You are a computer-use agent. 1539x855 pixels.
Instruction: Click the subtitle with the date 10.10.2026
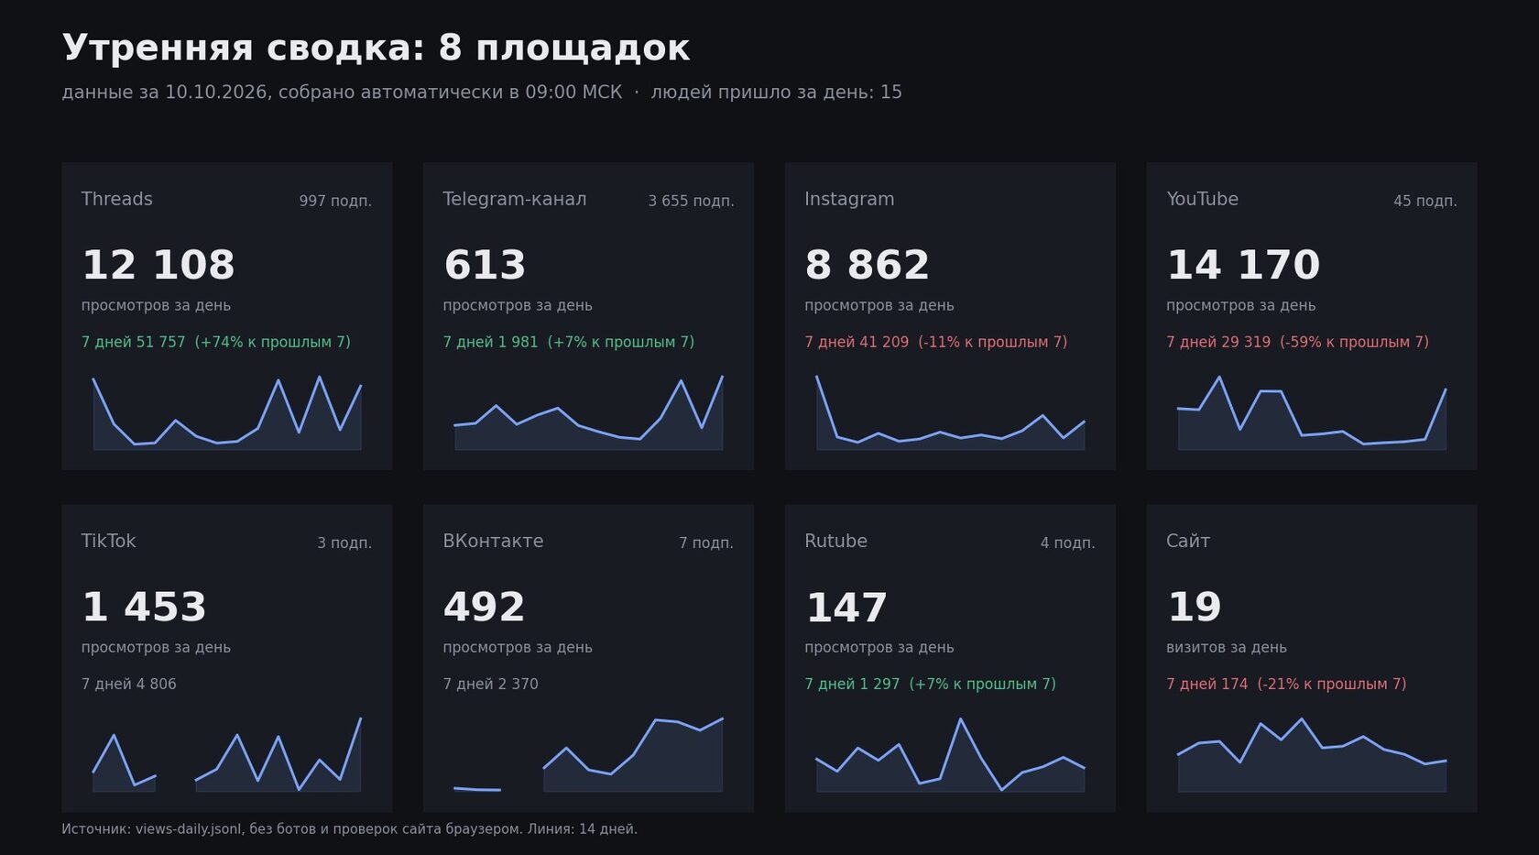coord(482,93)
